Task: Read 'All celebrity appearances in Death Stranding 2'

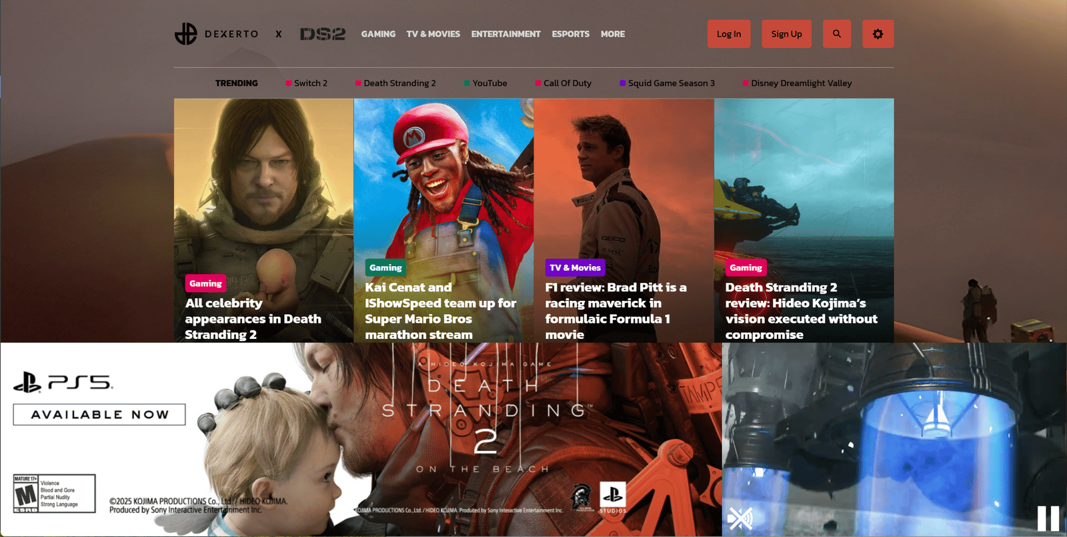Action: 253,319
